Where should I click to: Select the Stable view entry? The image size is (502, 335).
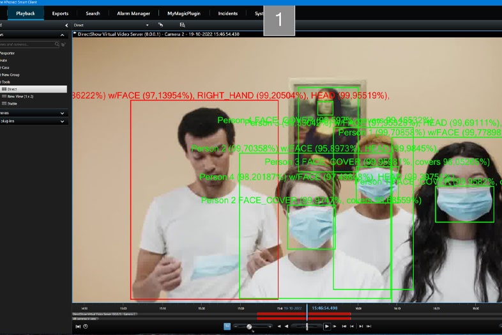[12, 104]
